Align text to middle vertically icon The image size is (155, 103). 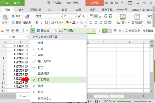coord(96,16)
